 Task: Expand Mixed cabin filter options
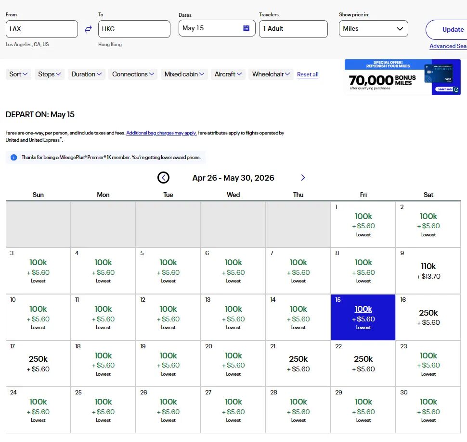(184, 74)
